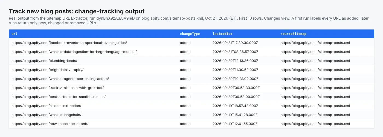Click timestamp 2026-10-20T09:53:00.000Z
This screenshot has height=137, width=383.
point(236,97)
